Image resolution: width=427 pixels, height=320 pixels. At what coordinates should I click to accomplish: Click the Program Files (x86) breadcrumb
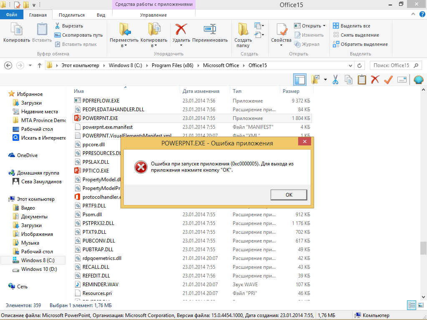pyautogui.click(x=172, y=65)
